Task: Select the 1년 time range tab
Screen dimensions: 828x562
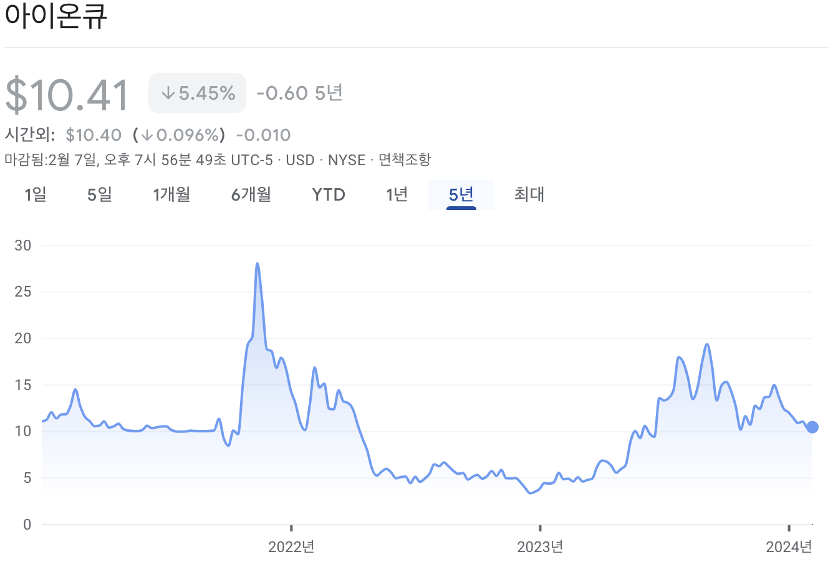Action: click(397, 194)
